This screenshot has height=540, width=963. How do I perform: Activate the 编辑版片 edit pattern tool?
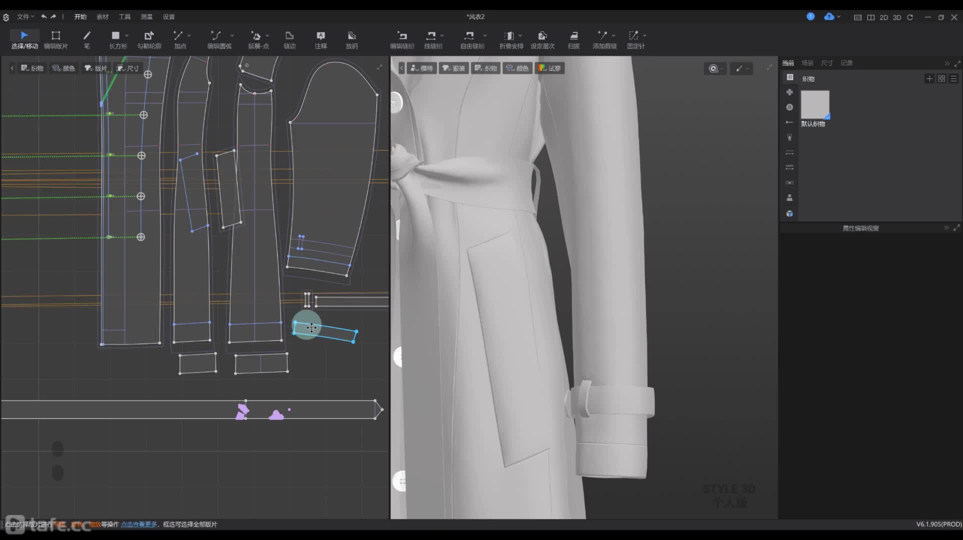(x=55, y=39)
